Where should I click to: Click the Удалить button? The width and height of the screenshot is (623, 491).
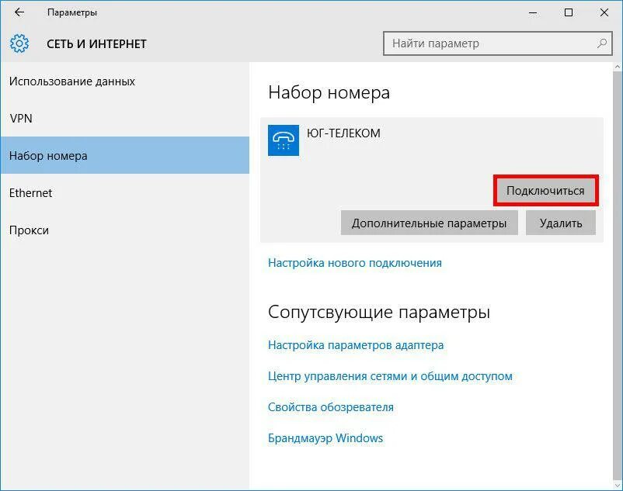coord(561,223)
